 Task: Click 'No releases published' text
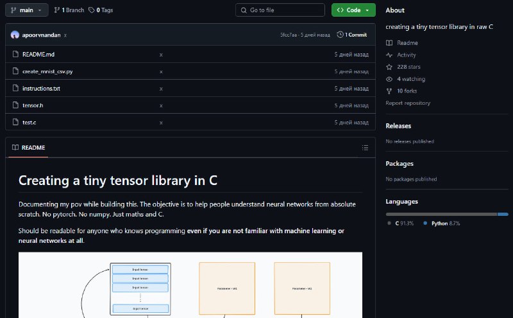pyautogui.click(x=410, y=141)
